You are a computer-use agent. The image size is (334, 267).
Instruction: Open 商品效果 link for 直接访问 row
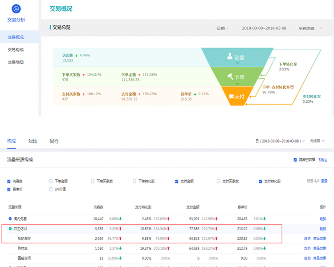[x=320, y=258]
